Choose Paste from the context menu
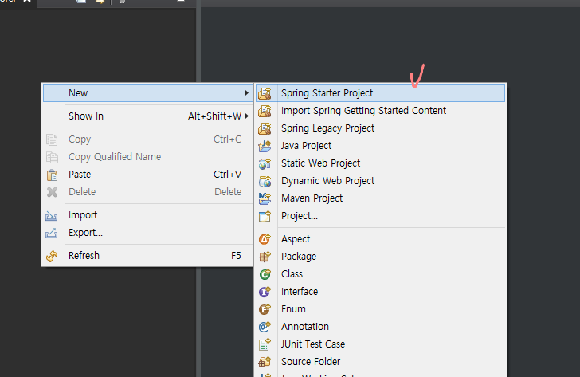This screenshot has width=580, height=377. pos(147,175)
